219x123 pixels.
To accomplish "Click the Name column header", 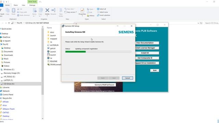I will coord(49,28).
